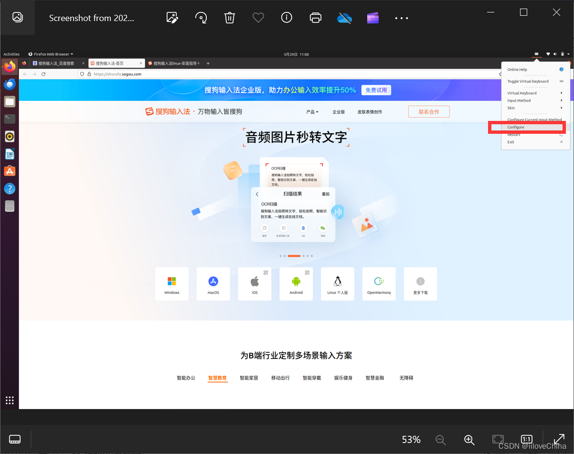
Task: Select the 智能办公 scenario tab
Action: click(x=186, y=378)
